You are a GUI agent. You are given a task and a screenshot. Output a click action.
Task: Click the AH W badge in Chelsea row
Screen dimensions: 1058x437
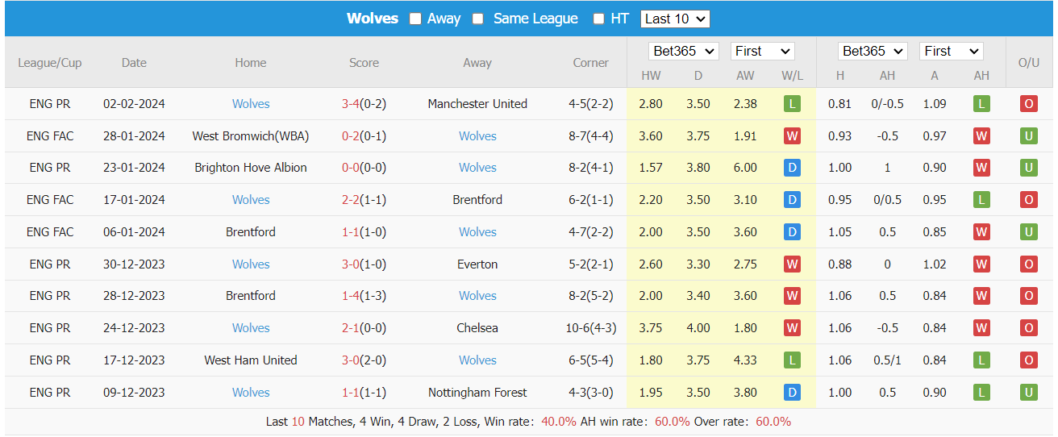tap(981, 328)
